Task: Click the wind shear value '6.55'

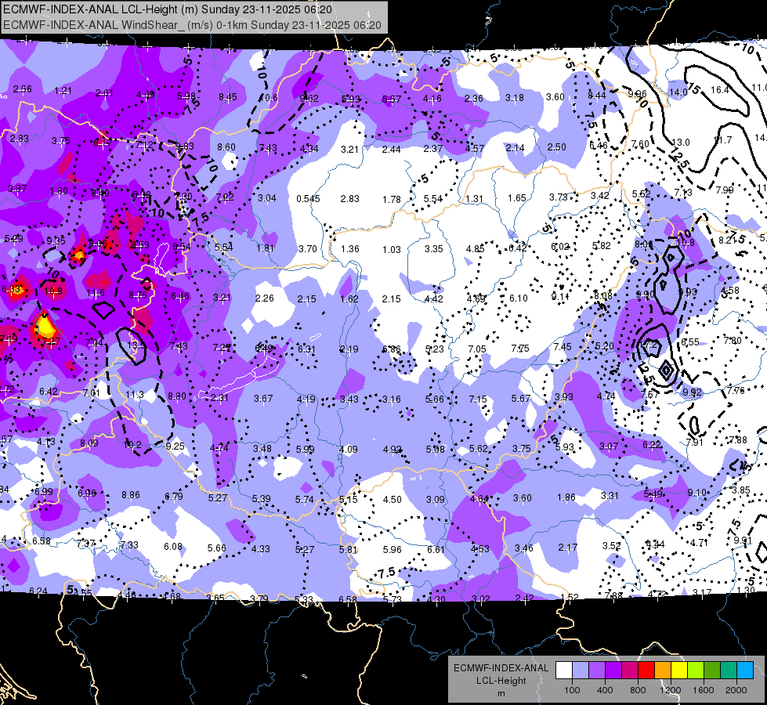Action: pyautogui.click(x=690, y=342)
